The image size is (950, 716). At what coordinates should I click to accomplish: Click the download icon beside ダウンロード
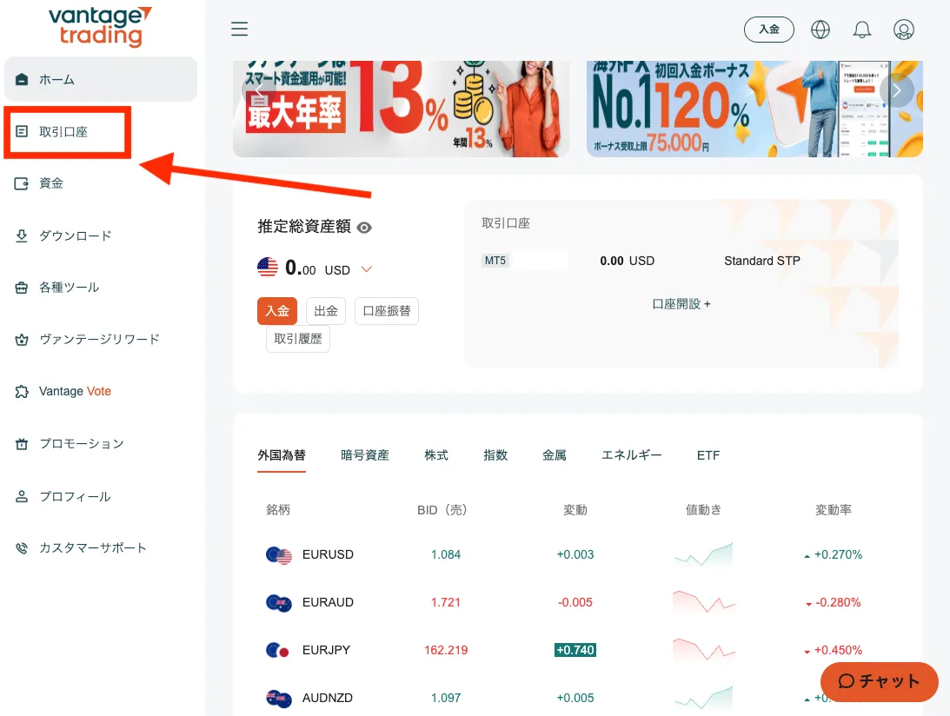coord(22,235)
